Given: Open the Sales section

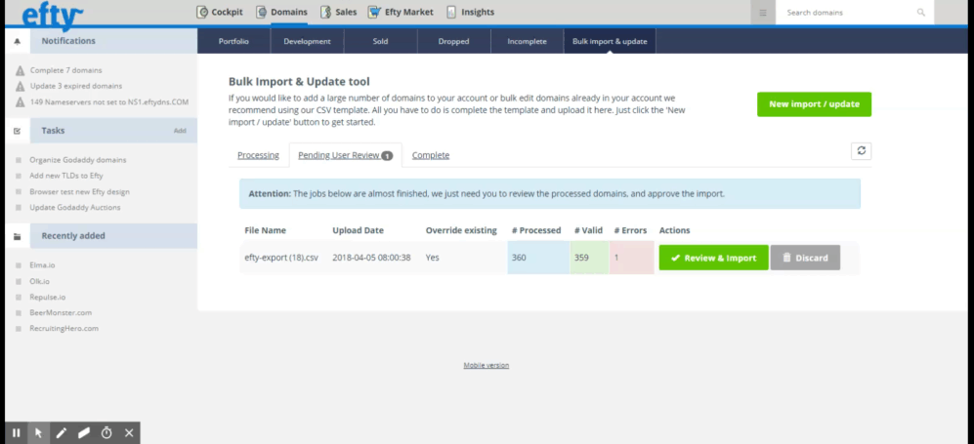Looking at the screenshot, I should (x=338, y=12).
